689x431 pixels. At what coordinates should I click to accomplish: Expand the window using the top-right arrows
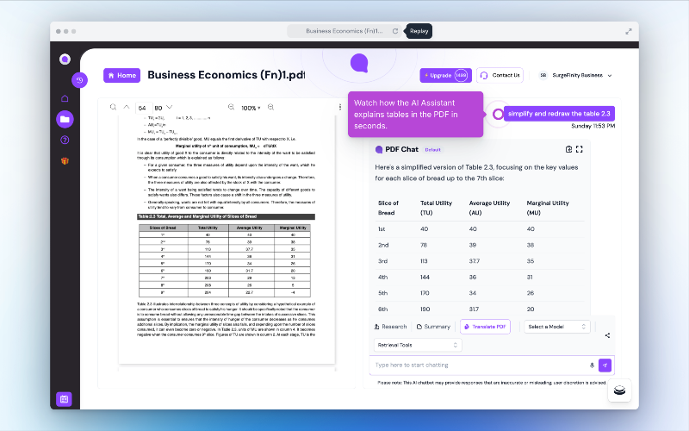click(629, 31)
